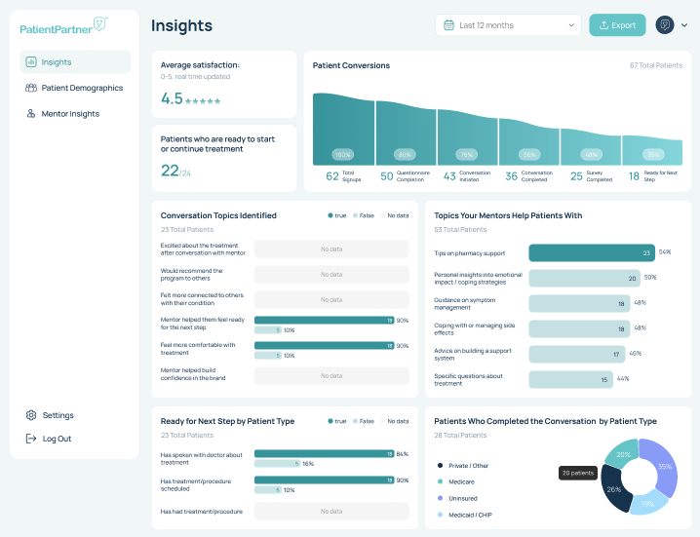Expand the account menu chevron

pyautogui.click(x=683, y=25)
